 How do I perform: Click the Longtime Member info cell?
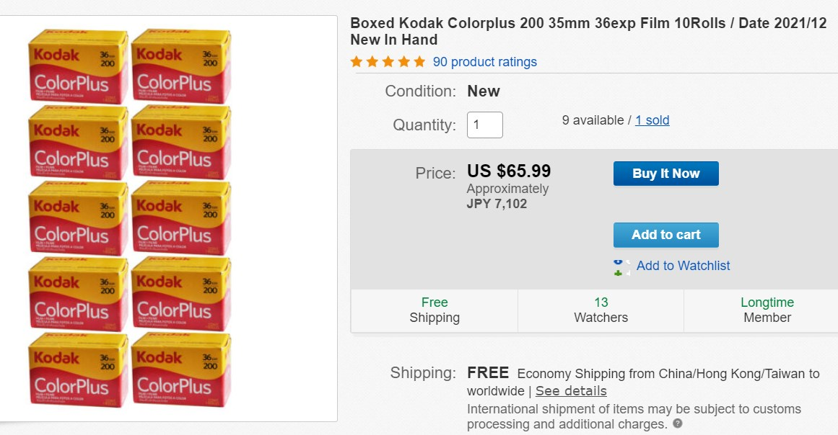pyautogui.click(x=767, y=310)
